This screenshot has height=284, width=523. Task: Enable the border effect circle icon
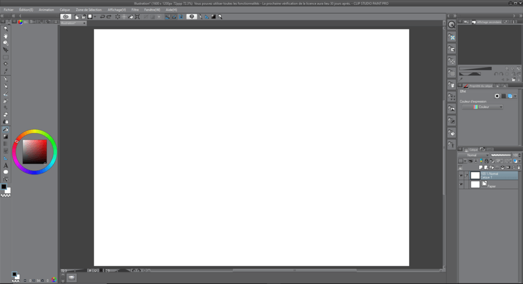point(497,96)
